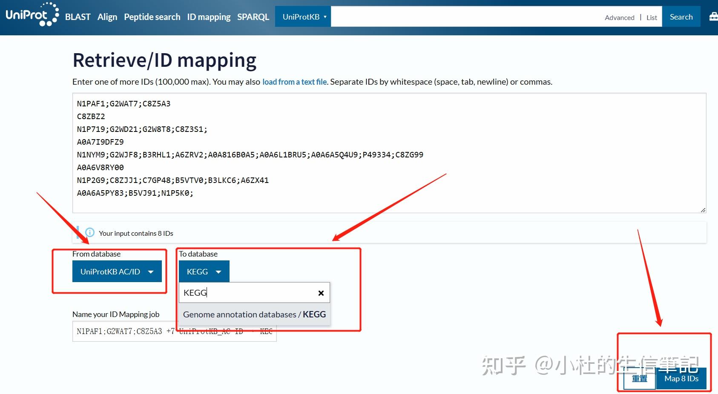This screenshot has width=718, height=394.
Task: Open the UniProtKB database selector dropdown
Action: point(303,16)
